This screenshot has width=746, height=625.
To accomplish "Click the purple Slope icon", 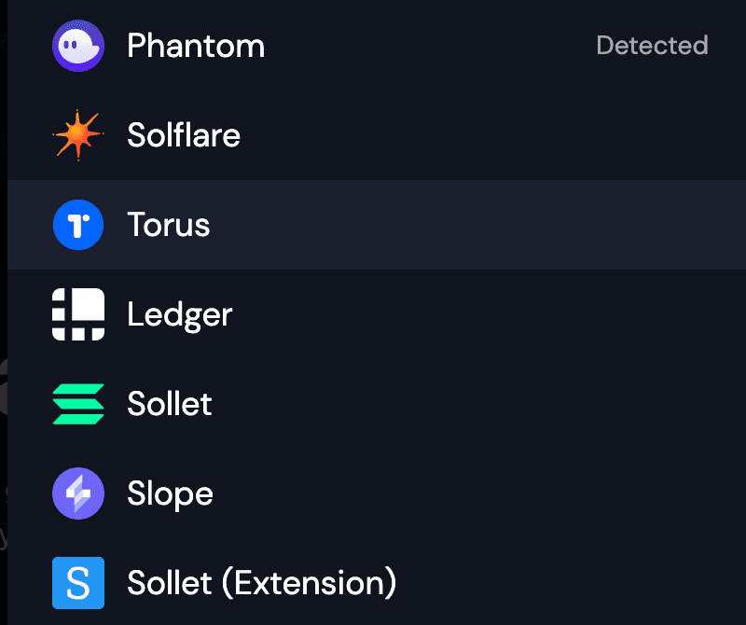I will tap(78, 493).
